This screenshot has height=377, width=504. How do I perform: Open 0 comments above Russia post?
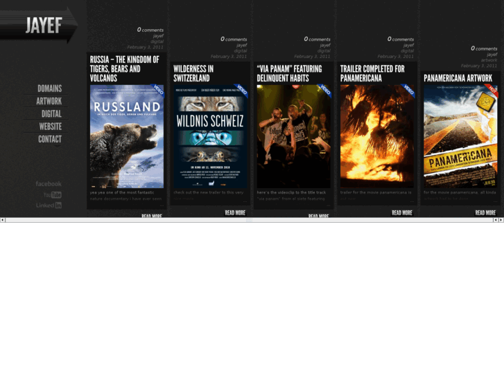click(150, 30)
